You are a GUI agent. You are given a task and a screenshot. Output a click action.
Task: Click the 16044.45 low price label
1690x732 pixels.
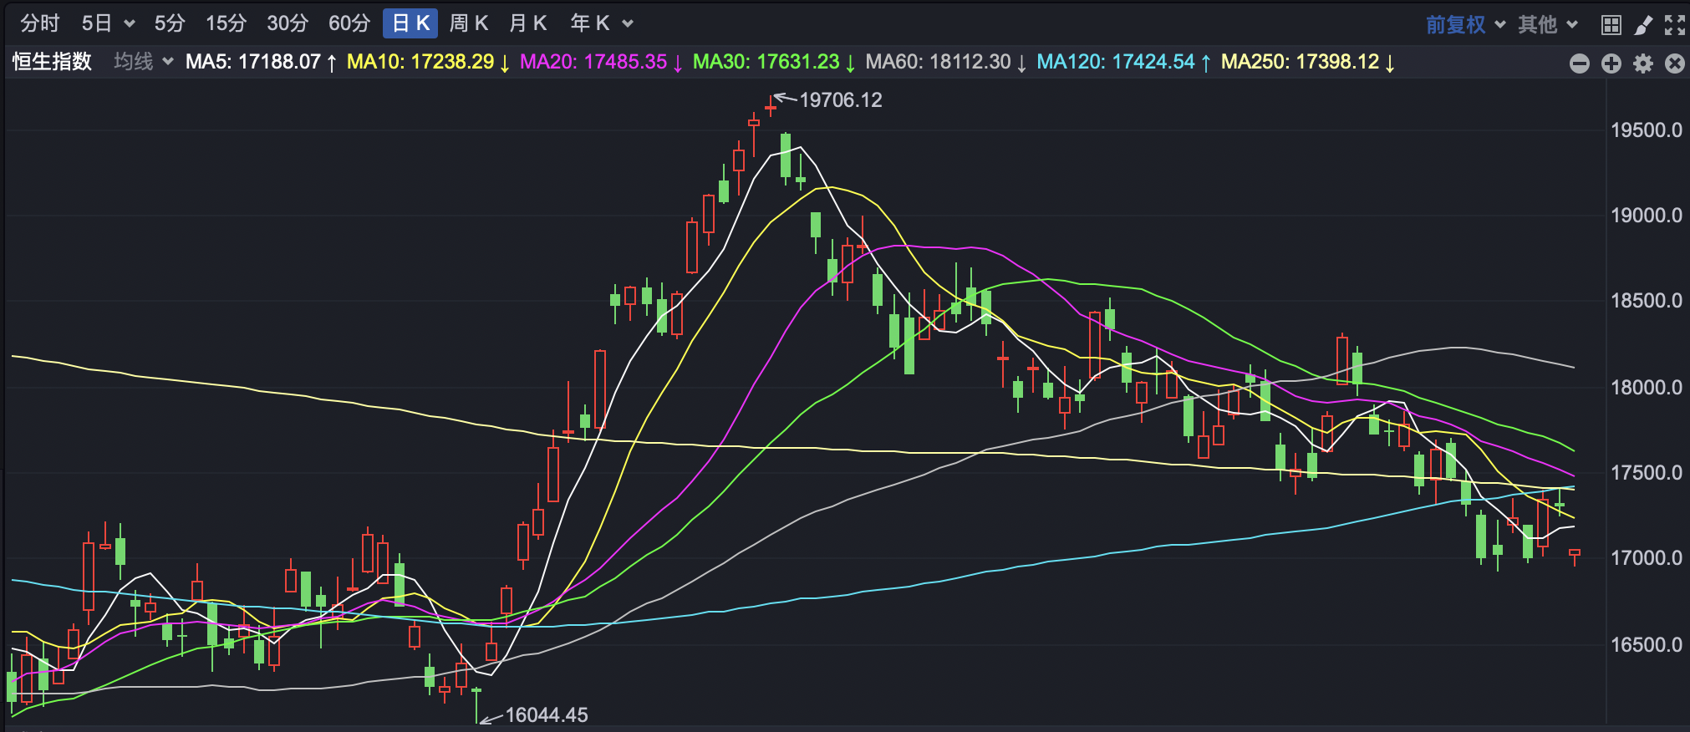pos(547,715)
